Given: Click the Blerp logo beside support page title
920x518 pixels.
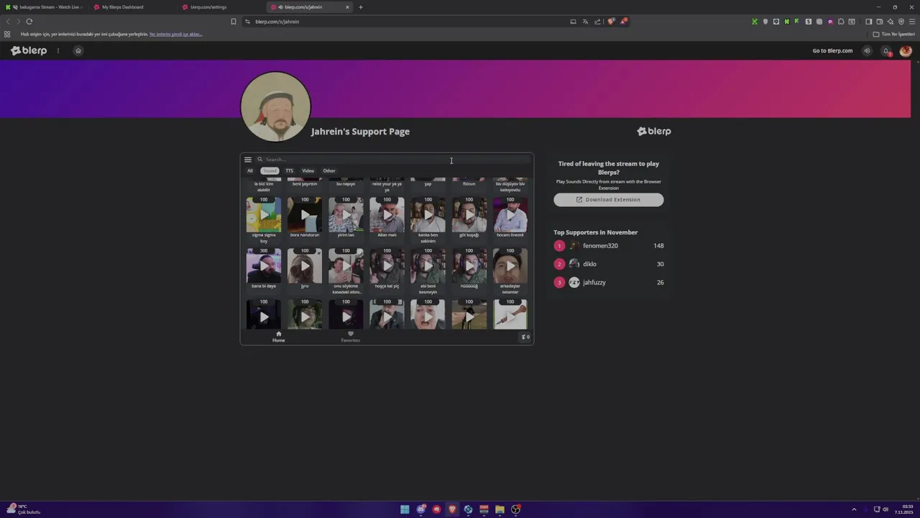Looking at the screenshot, I should pyautogui.click(x=654, y=131).
